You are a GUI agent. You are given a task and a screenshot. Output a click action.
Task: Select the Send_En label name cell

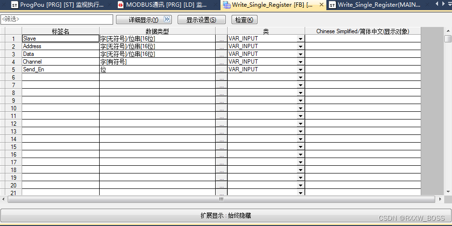pos(61,69)
